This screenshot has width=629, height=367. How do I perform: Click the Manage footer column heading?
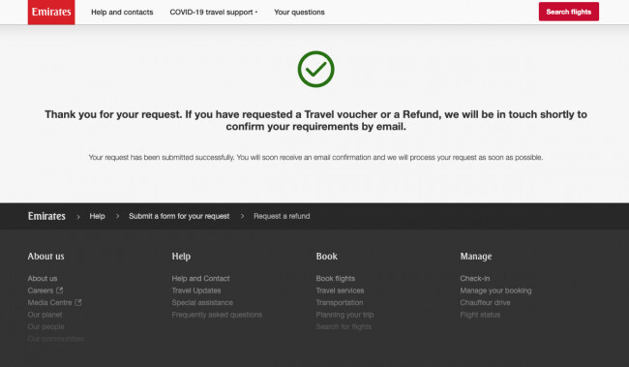(x=476, y=257)
